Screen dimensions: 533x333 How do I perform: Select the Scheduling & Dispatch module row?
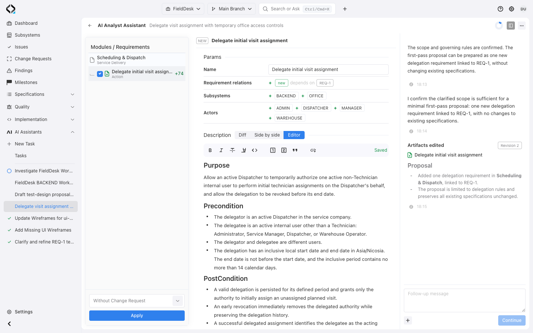click(x=137, y=60)
